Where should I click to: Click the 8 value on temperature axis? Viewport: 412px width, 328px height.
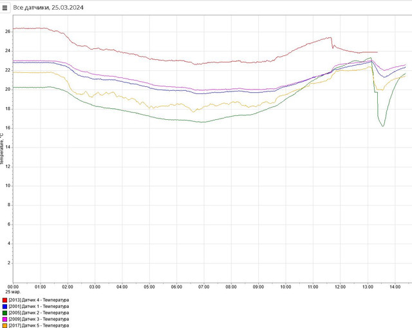coord(9,205)
